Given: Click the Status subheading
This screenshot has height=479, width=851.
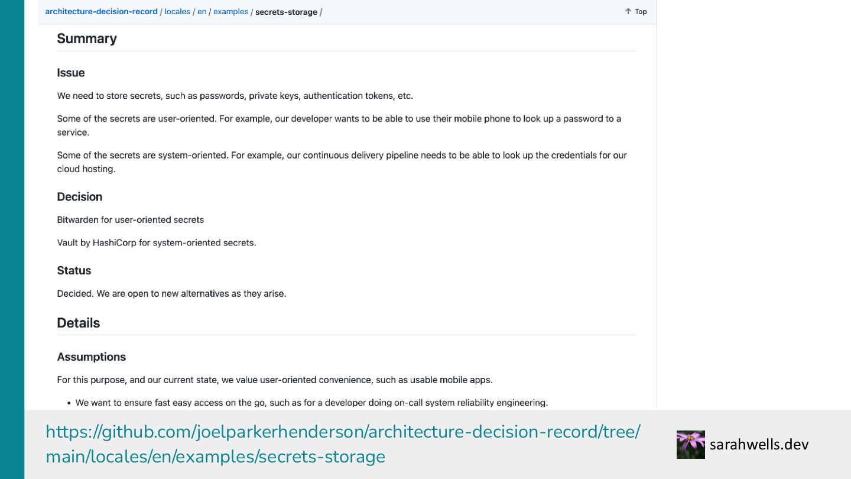Looking at the screenshot, I should click(x=74, y=271).
